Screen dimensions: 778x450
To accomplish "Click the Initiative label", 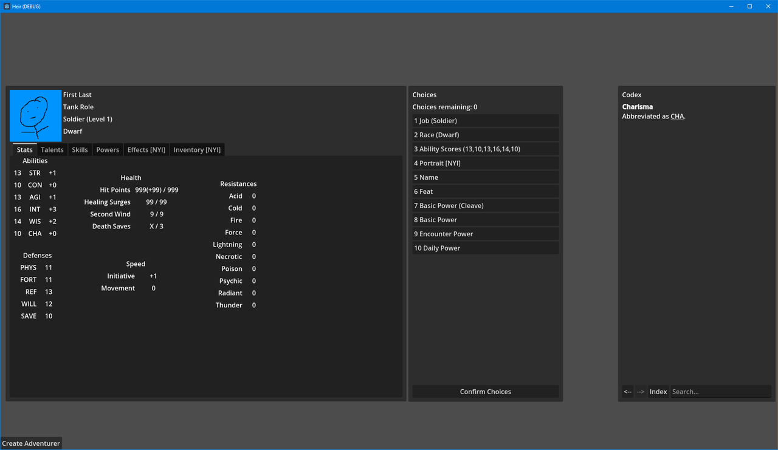I will tap(121, 276).
